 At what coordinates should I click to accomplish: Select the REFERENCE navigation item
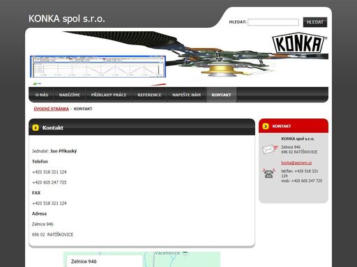click(149, 95)
